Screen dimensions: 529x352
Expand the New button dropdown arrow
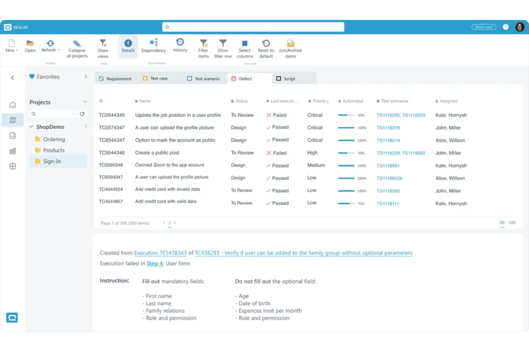click(17, 50)
